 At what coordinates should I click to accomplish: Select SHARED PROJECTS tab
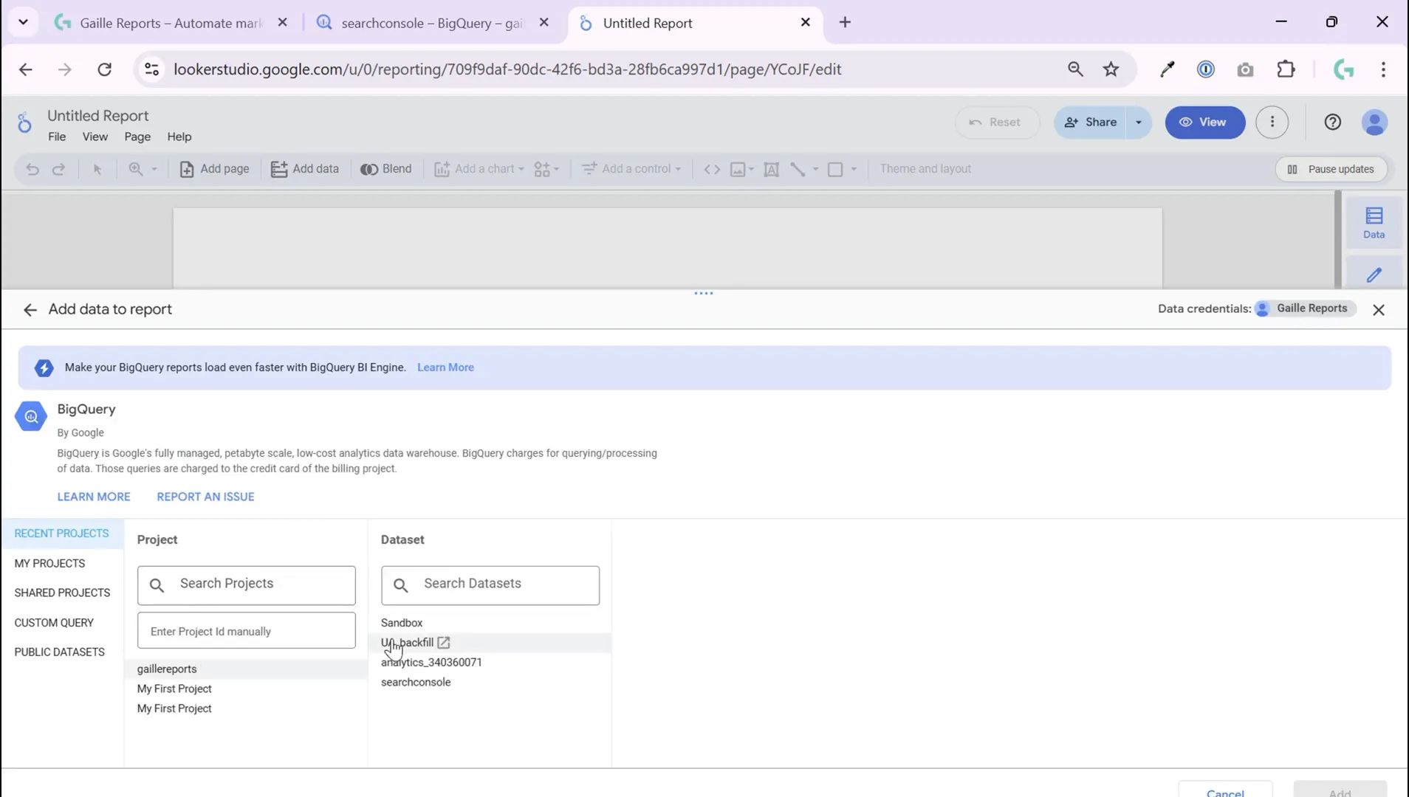(x=62, y=593)
